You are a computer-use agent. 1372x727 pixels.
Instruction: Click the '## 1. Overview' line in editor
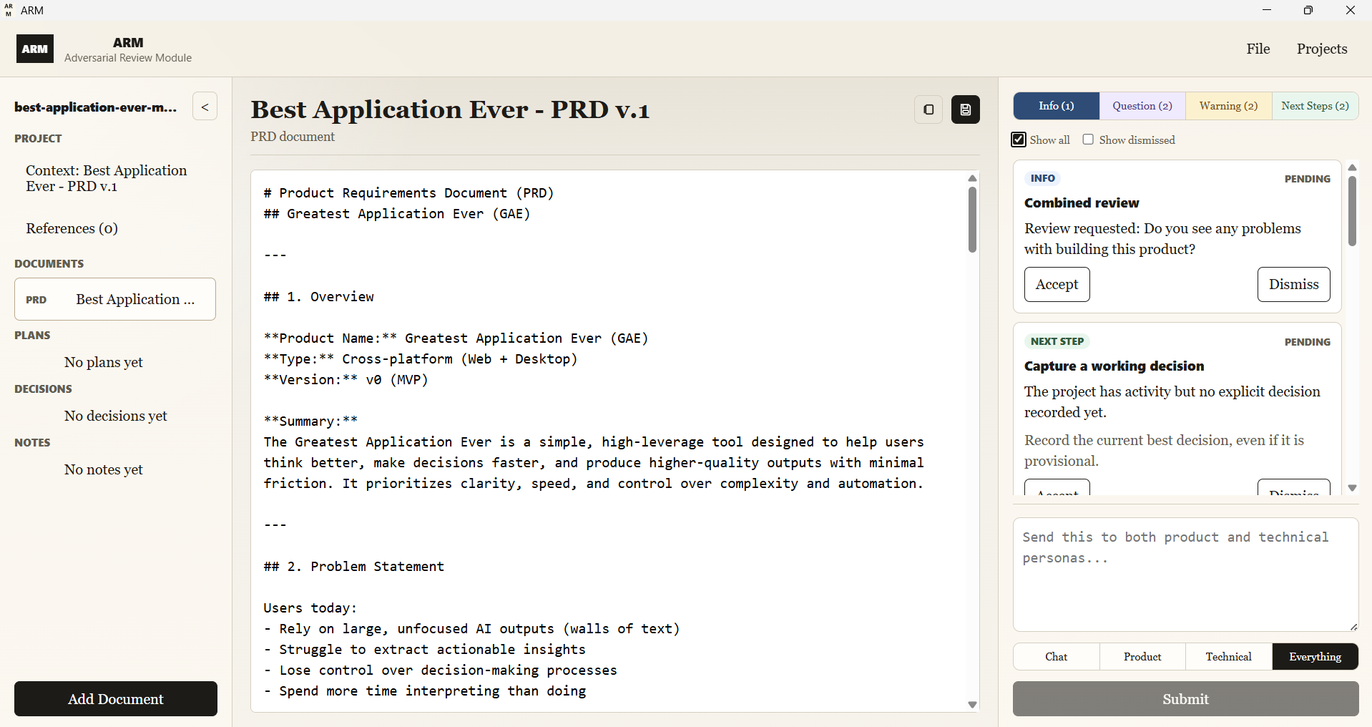pos(318,297)
